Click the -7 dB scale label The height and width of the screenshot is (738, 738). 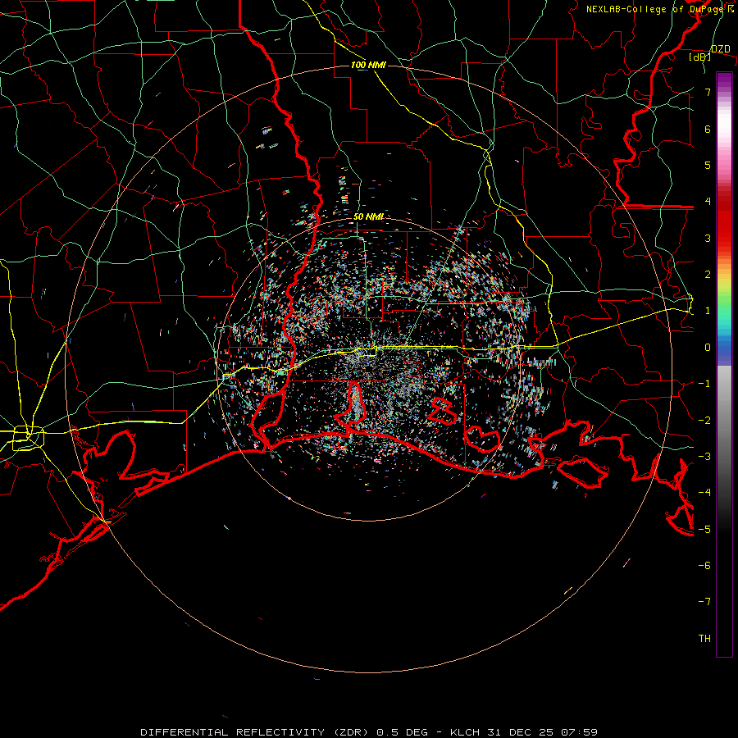[x=704, y=602]
